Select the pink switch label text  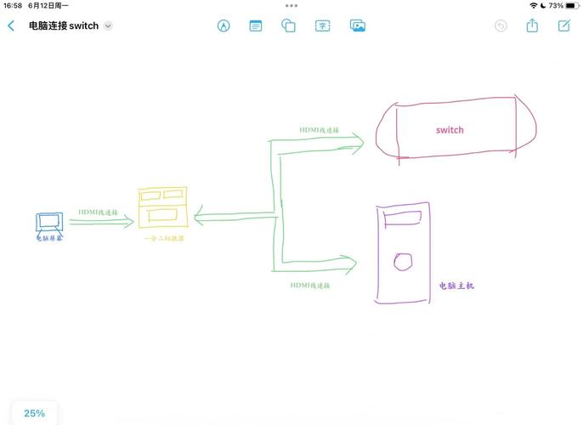pyautogui.click(x=450, y=130)
